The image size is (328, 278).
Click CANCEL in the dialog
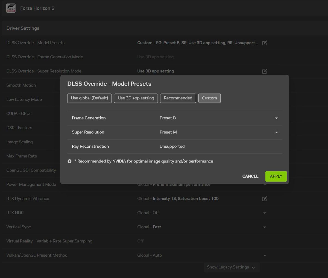point(250,176)
